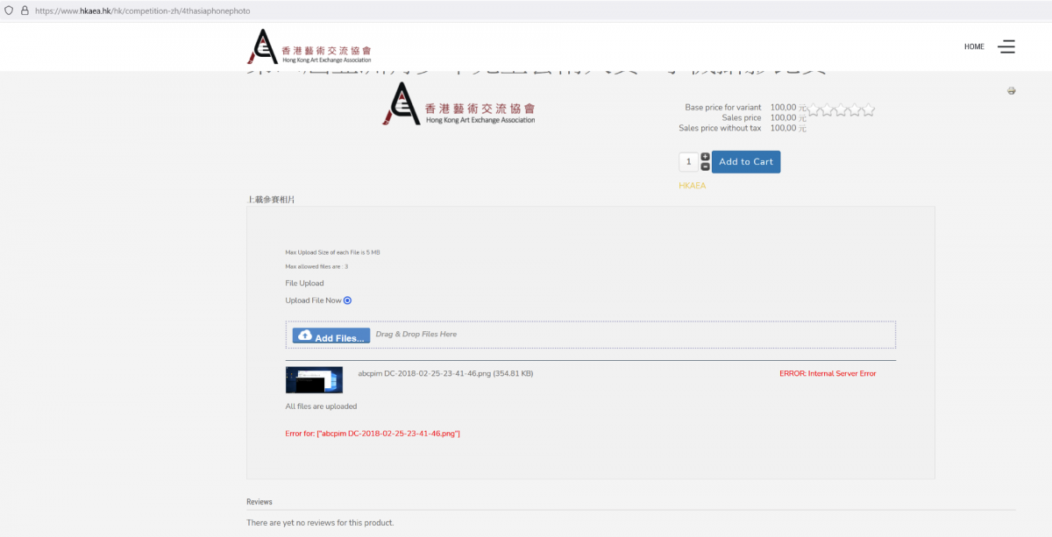The height and width of the screenshot is (537, 1052).
Task: Click the File Upload label
Action: tap(304, 283)
